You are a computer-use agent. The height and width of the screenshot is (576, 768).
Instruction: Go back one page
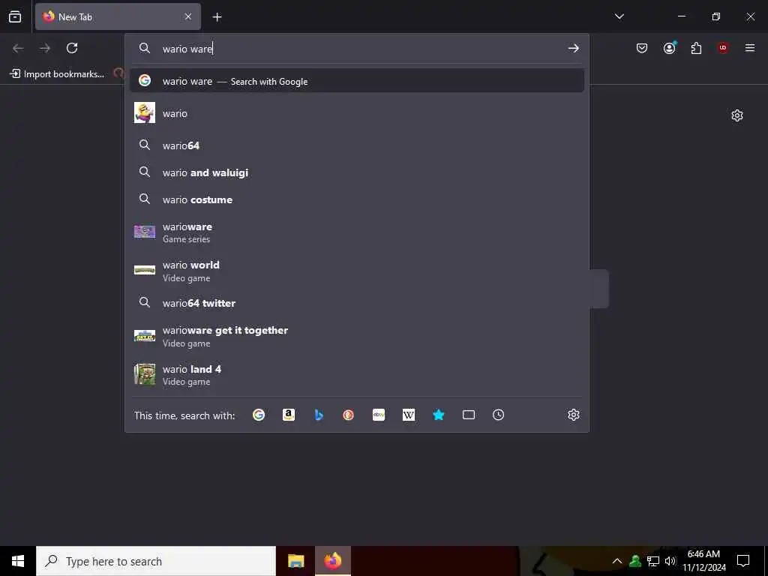click(18, 48)
